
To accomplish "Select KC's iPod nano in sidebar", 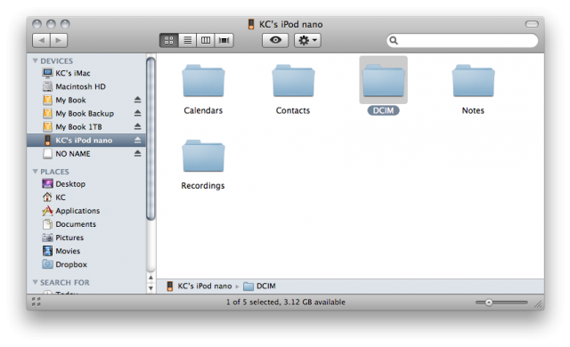I will click(86, 140).
